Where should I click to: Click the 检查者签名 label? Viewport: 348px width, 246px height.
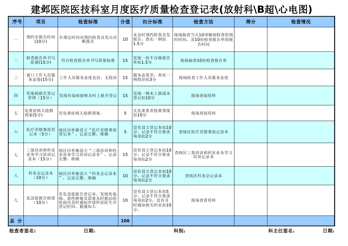22,231
